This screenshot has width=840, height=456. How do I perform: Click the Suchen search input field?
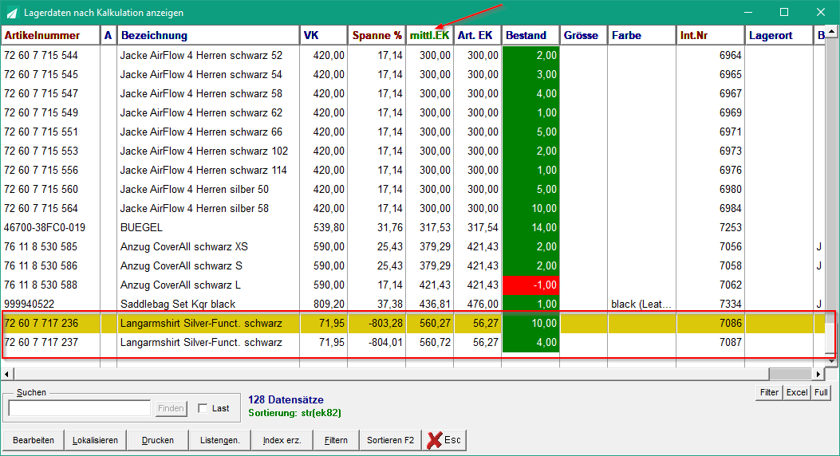[79, 408]
